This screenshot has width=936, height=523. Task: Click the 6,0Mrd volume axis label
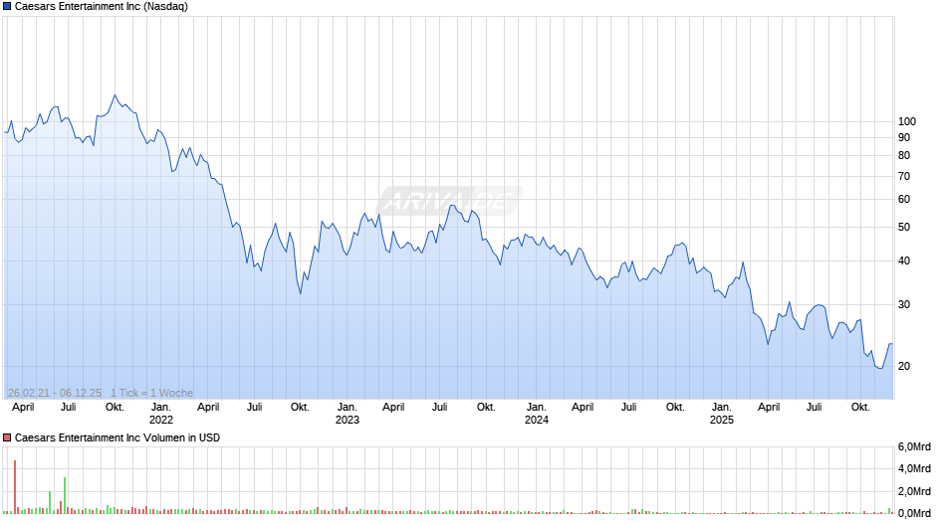click(x=914, y=447)
